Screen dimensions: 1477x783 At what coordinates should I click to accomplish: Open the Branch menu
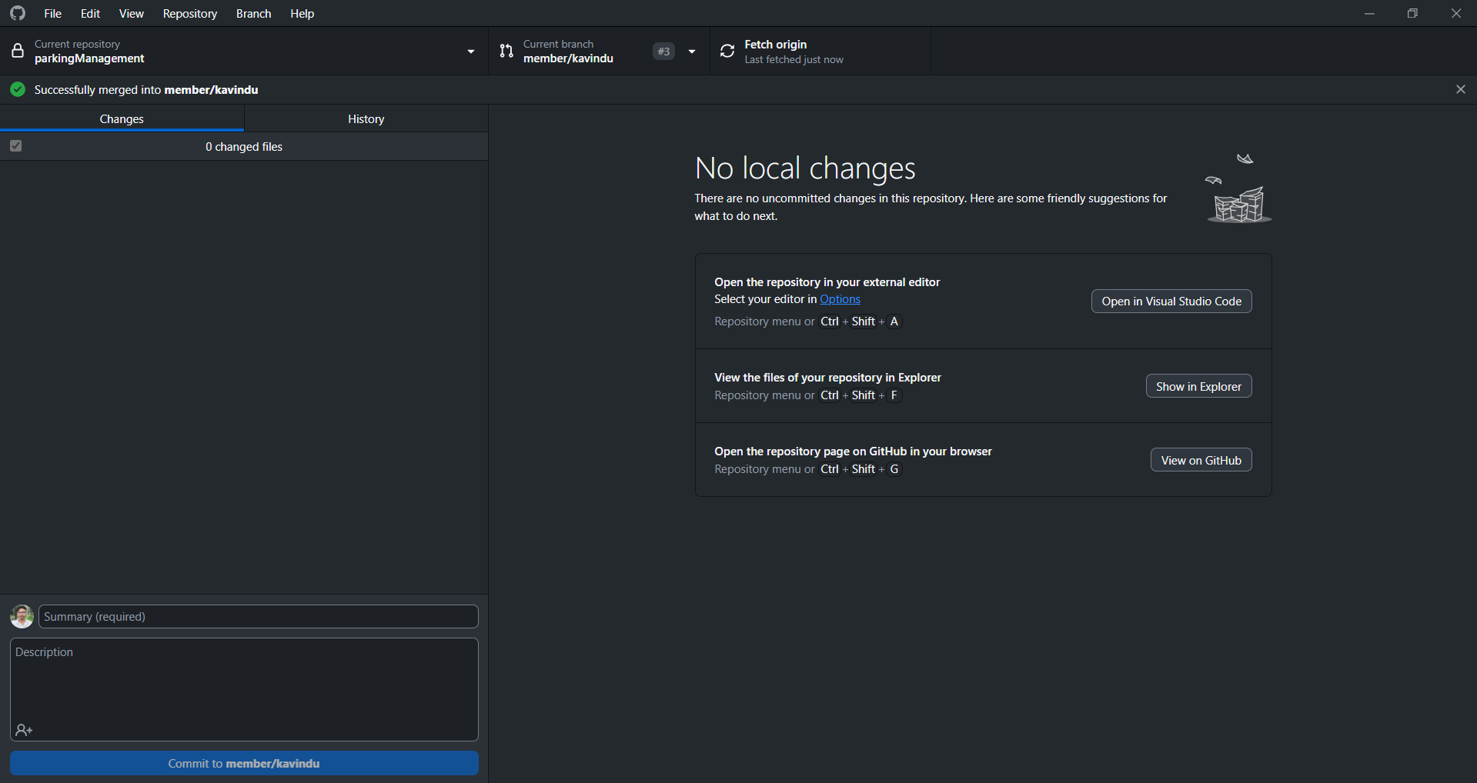(253, 14)
